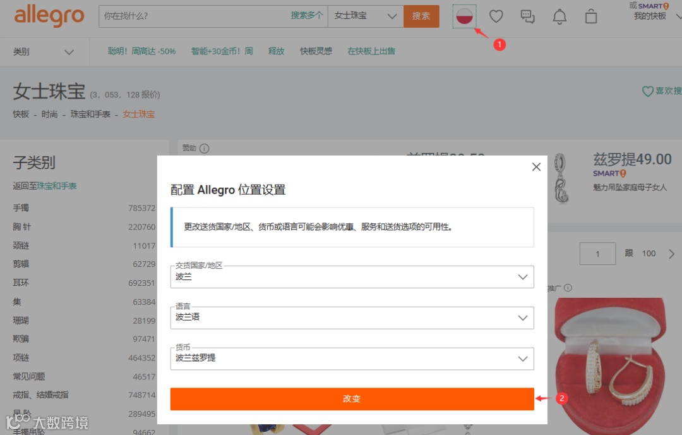682x435 pixels.
Task: Go to next page with arrow
Action: (671, 254)
